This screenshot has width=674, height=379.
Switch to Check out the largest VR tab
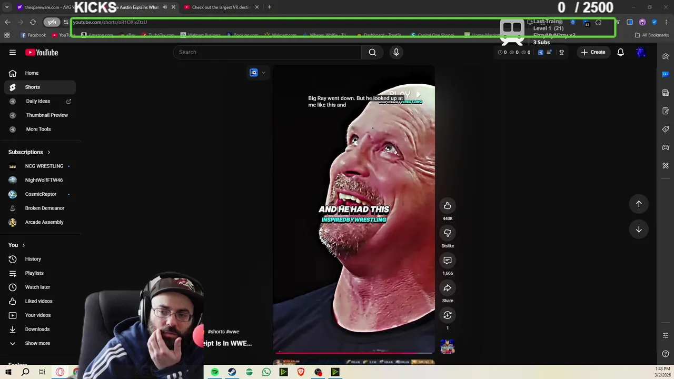click(221, 7)
